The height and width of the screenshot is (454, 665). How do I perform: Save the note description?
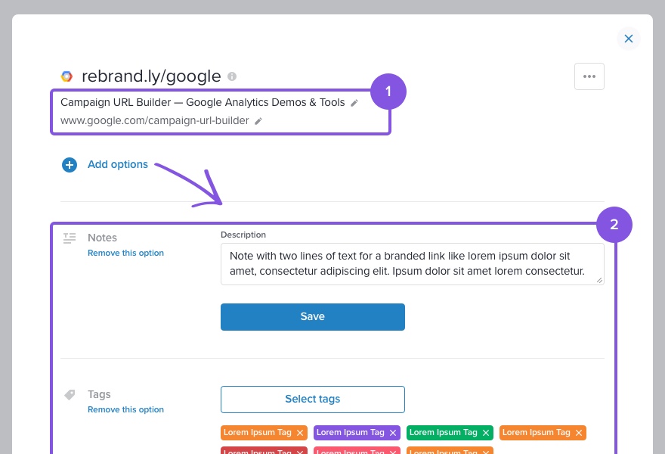coord(313,317)
